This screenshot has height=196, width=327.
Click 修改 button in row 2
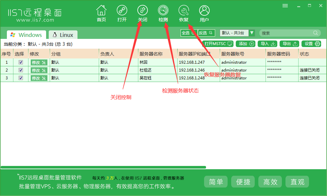[x=39, y=71]
